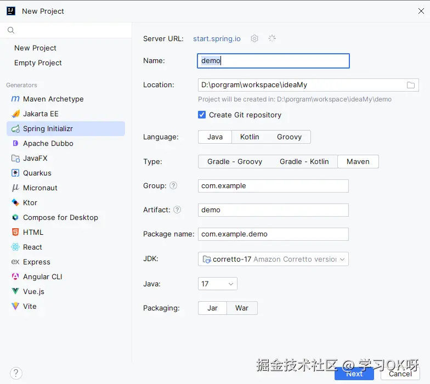Select Angular CLI list row
430x384 pixels.
point(66,276)
